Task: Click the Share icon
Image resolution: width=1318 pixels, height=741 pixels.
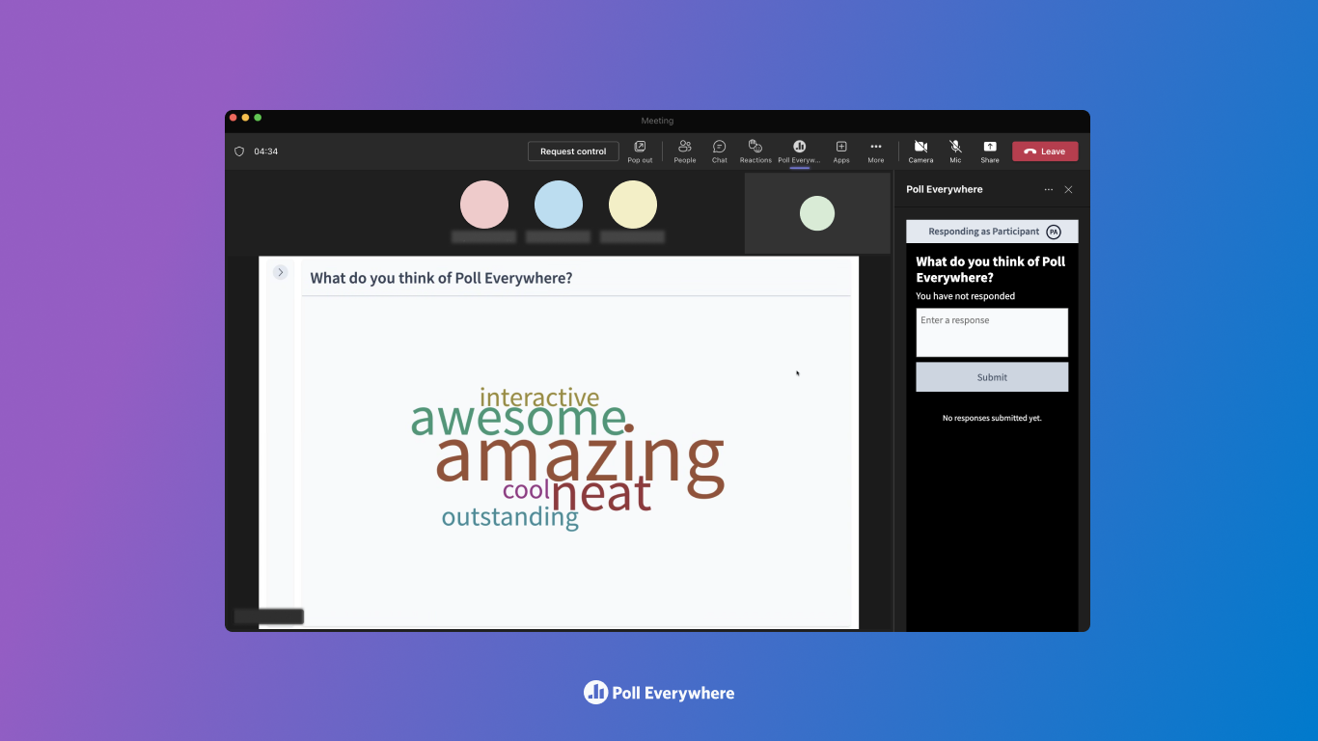Action: coord(989,151)
